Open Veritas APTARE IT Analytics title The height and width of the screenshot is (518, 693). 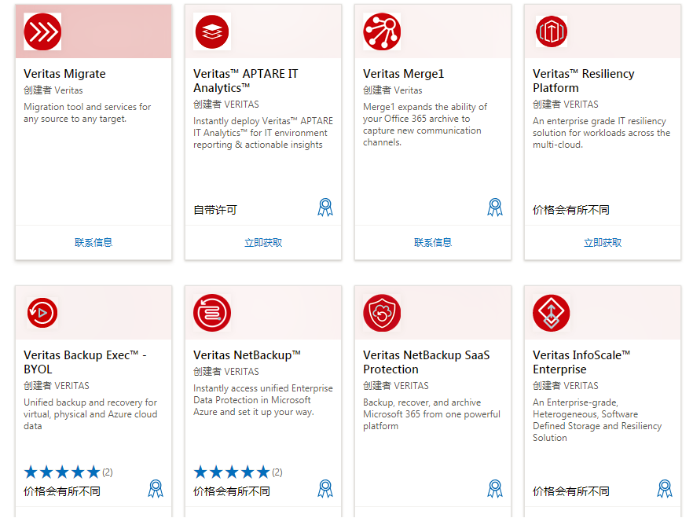coord(246,81)
